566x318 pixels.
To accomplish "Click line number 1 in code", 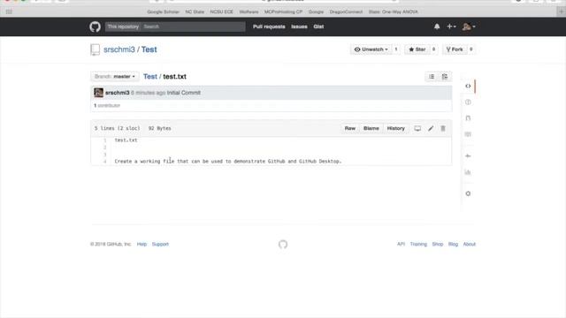I will point(105,140).
